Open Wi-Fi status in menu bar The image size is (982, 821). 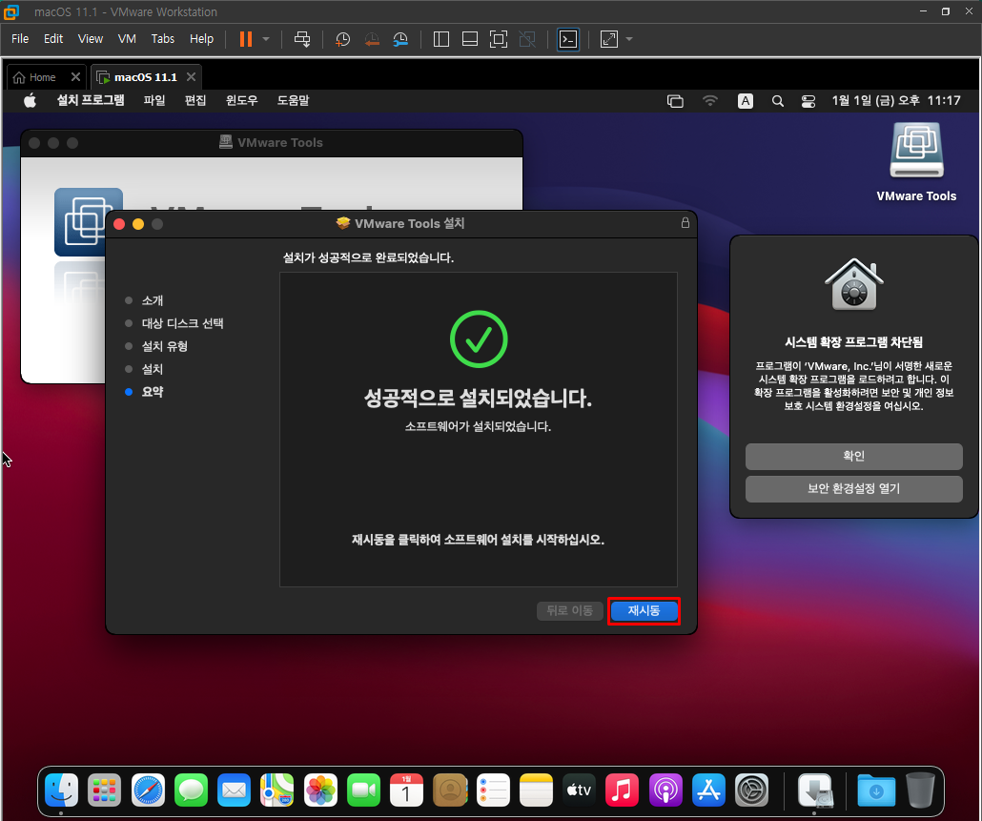pos(710,101)
